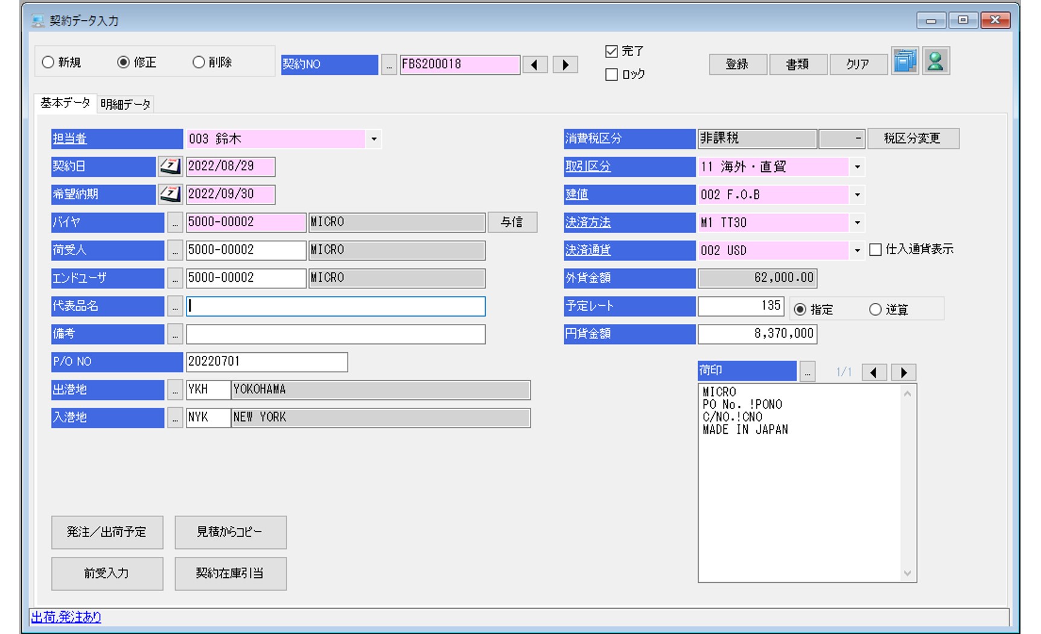The width and height of the screenshot is (1041, 634).
Task: Click the blue documents icon in toolbar
Action: pos(905,62)
